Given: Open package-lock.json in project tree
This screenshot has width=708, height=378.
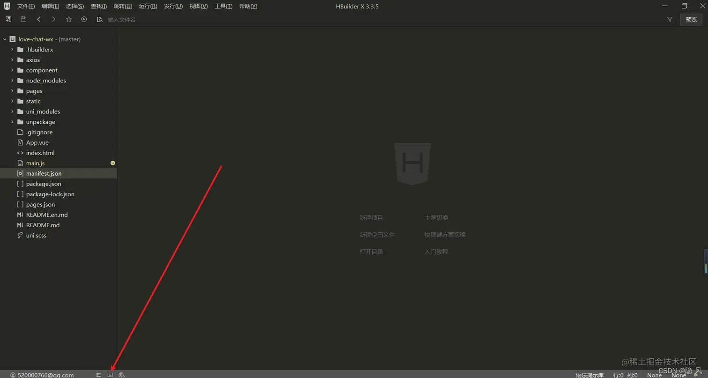Looking at the screenshot, I should point(50,194).
